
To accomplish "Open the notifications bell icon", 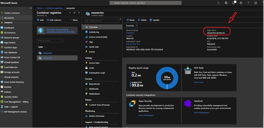I will point(234,3).
